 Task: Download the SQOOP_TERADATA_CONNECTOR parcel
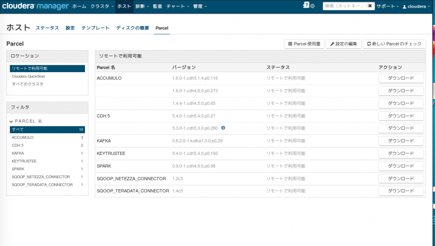point(401,191)
